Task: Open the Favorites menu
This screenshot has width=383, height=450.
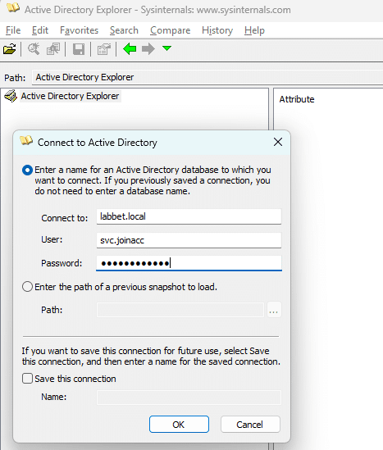Action: 79,30
